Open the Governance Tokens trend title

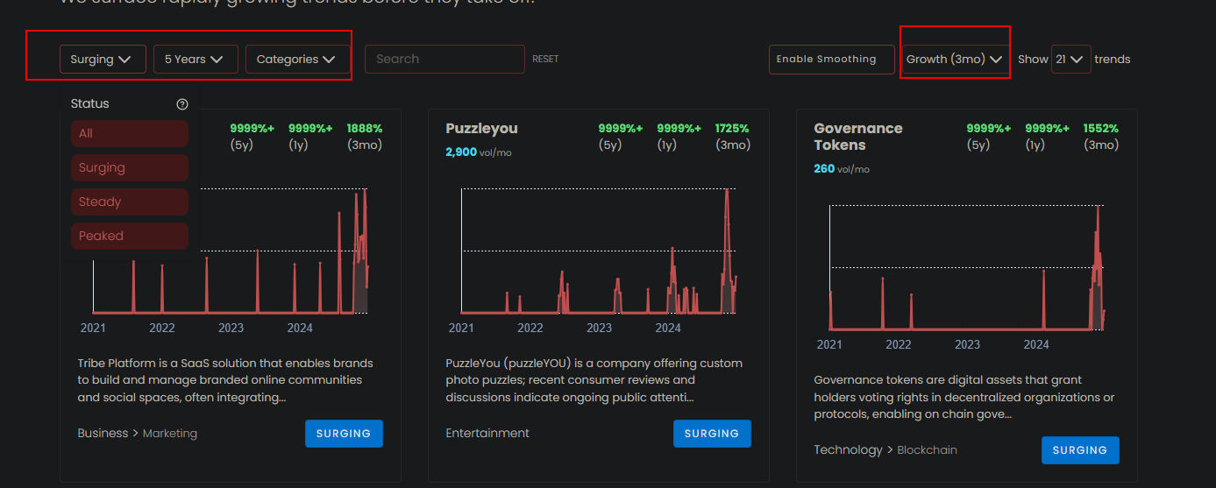pyautogui.click(x=857, y=137)
